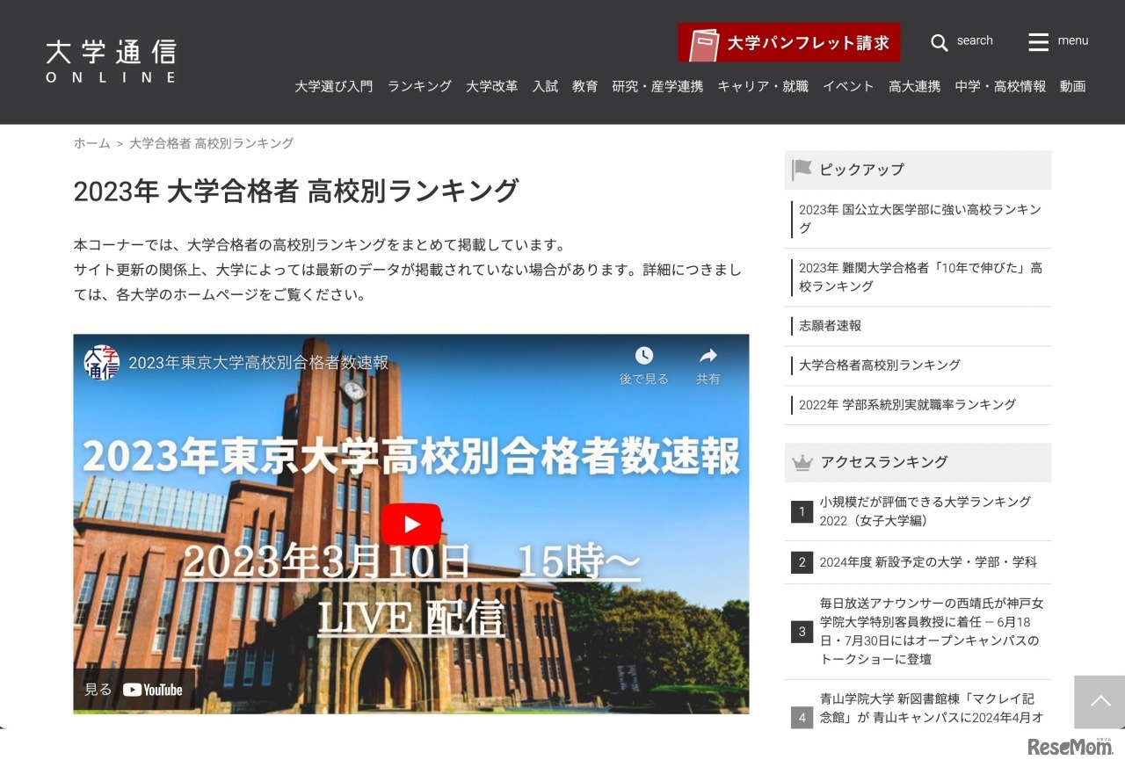Click the YouTube logo in the video player
The image size is (1125, 767).
(x=153, y=690)
